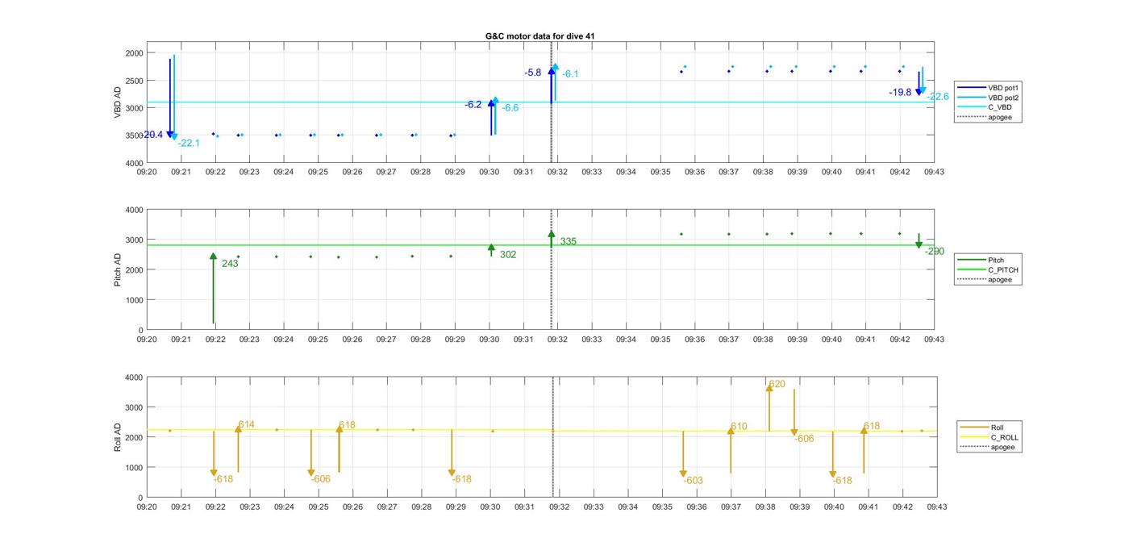The height and width of the screenshot is (559, 1129).
Task: Click the "-606" roll label near 09:25
Action: click(321, 479)
